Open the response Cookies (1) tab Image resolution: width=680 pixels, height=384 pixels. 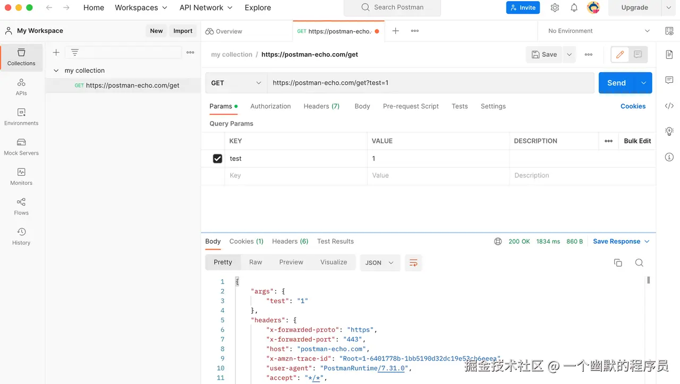(246, 241)
